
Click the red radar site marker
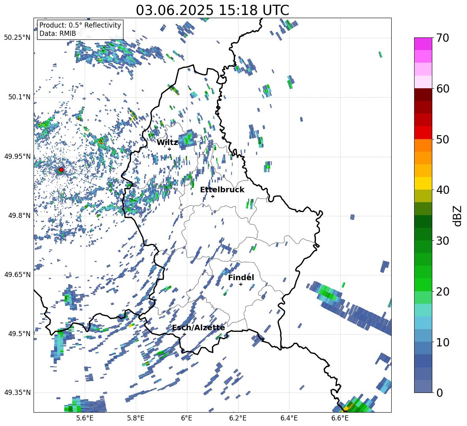click(x=61, y=170)
